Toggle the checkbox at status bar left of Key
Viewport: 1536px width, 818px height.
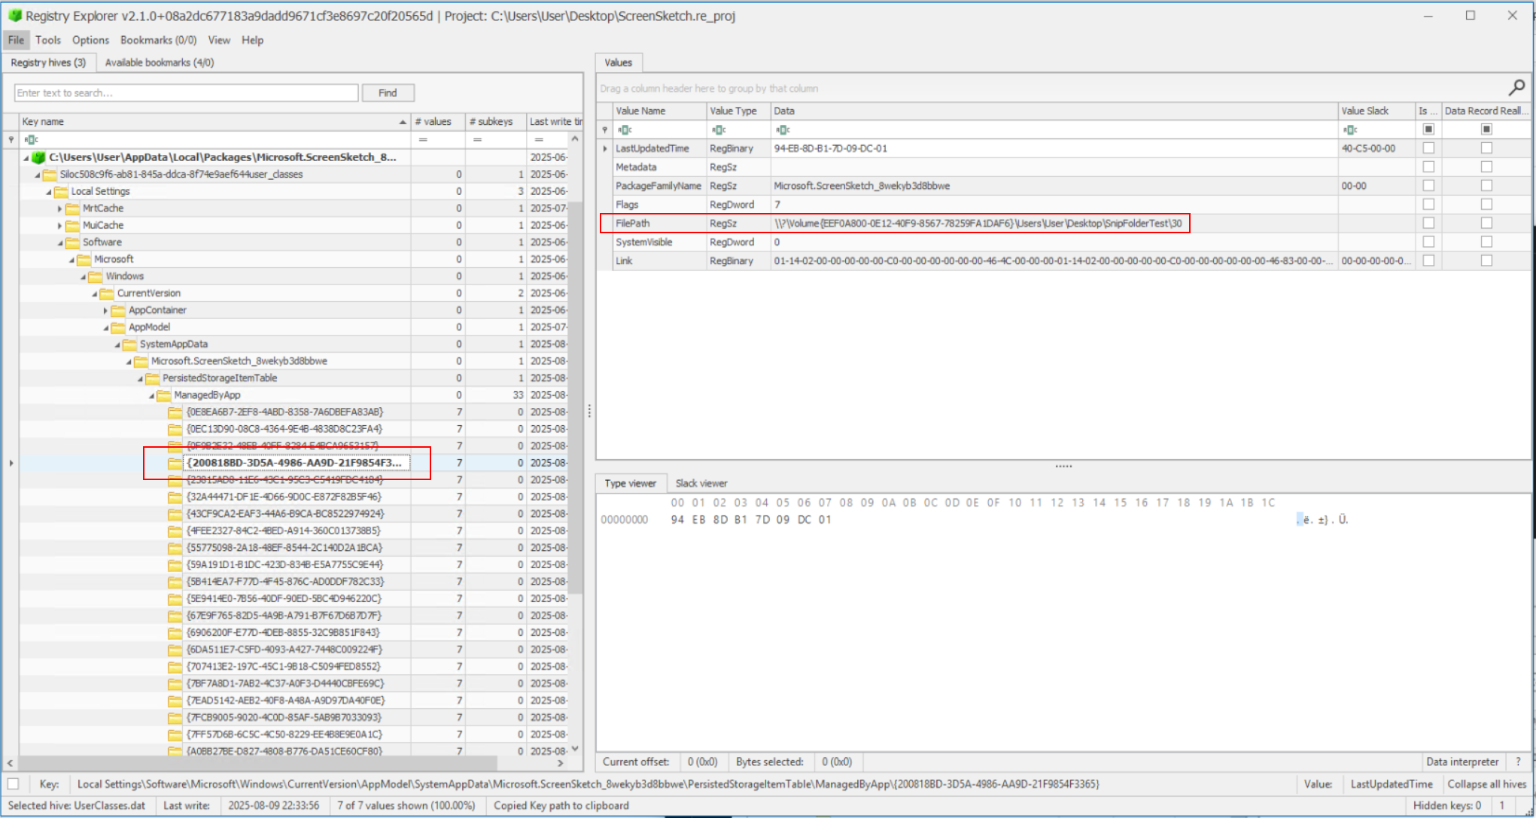click(13, 784)
